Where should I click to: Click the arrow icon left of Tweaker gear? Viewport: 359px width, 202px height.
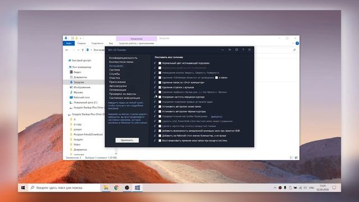(229, 50)
